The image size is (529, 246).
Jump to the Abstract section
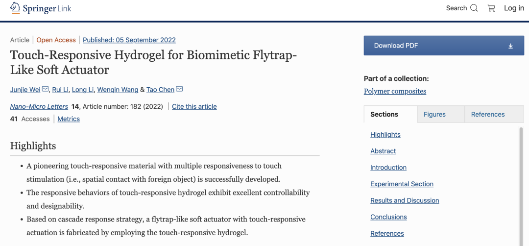(x=383, y=151)
